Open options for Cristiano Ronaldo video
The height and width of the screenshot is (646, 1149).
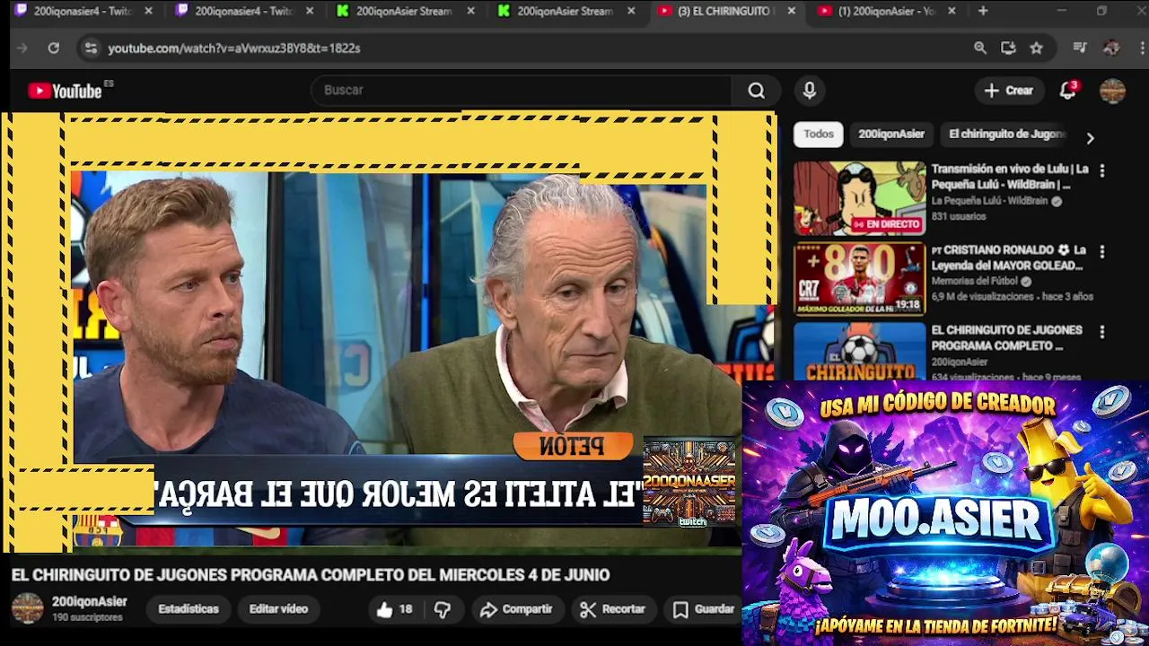pyautogui.click(x=1102, y=252)
